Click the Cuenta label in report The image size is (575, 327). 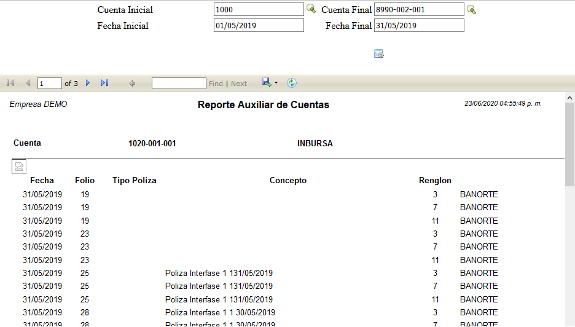(x=27, y=143)
